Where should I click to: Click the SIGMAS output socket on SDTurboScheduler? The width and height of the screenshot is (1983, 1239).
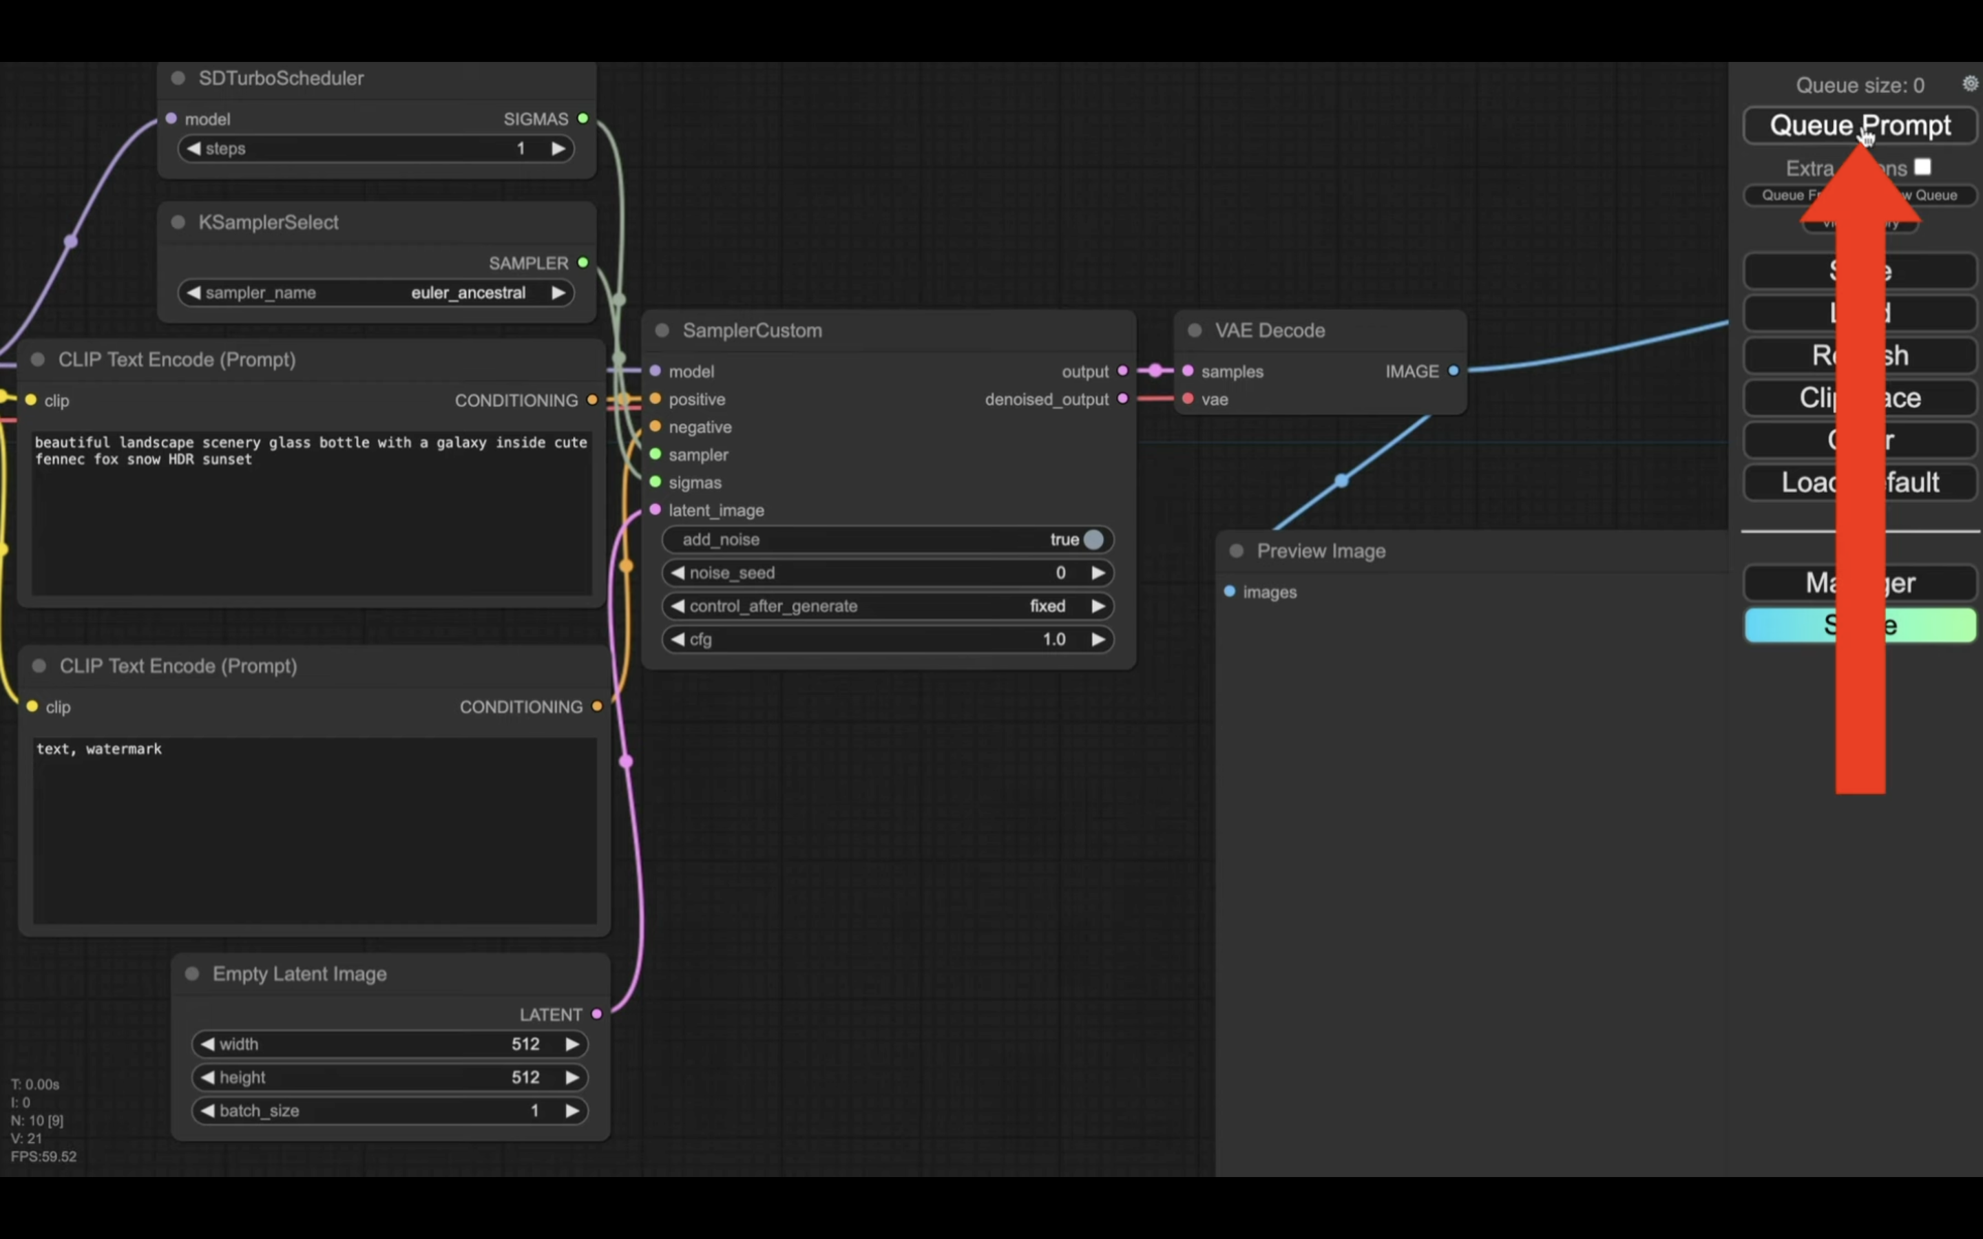pyautogui.click(x=583, y=119)
